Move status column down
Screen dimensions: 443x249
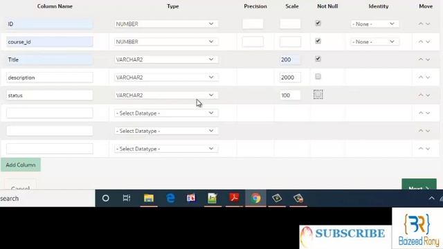(428, 95)
